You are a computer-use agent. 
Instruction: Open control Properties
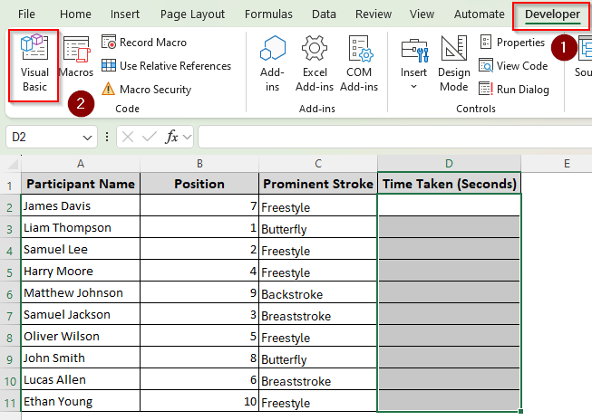[512, 43]
